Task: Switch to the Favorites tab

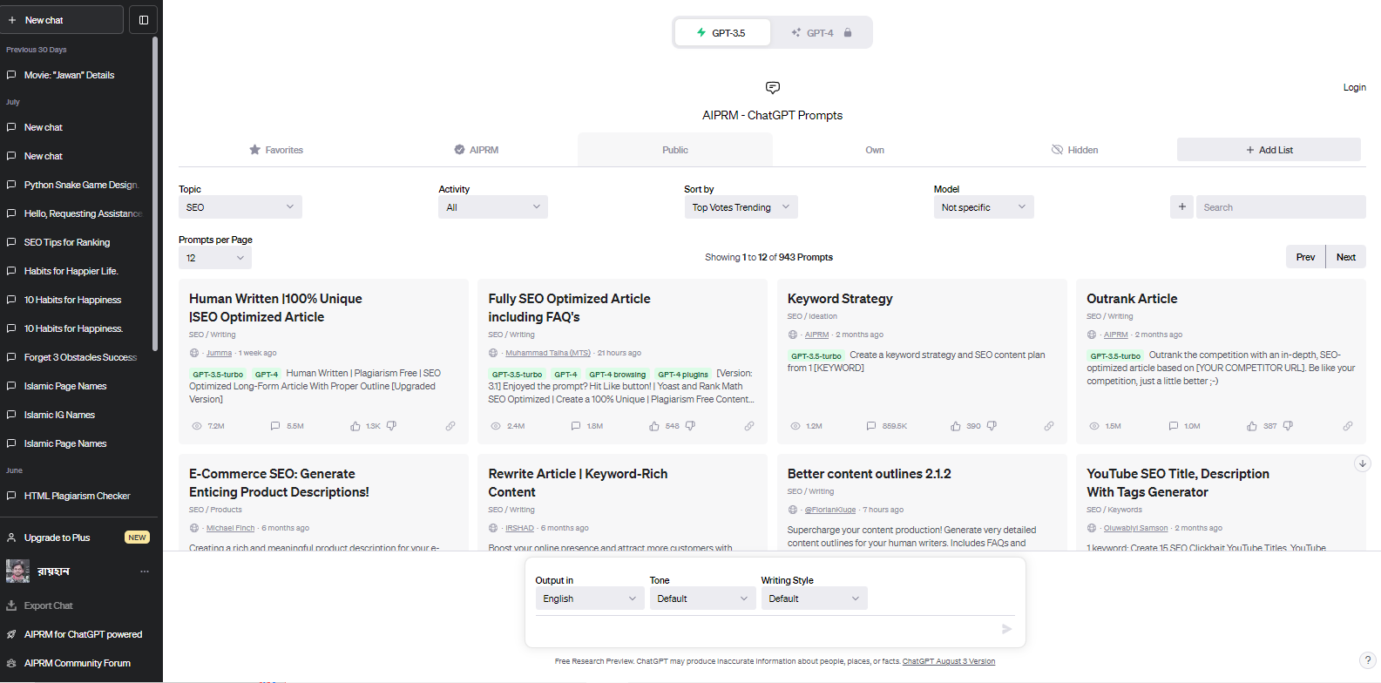Action: 276,150
